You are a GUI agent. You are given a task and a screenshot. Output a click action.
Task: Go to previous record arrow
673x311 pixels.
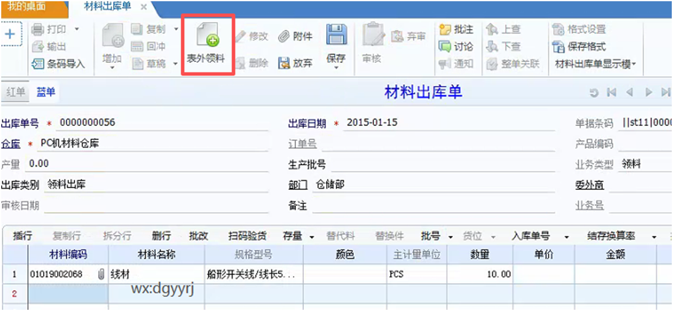(630, 92)
